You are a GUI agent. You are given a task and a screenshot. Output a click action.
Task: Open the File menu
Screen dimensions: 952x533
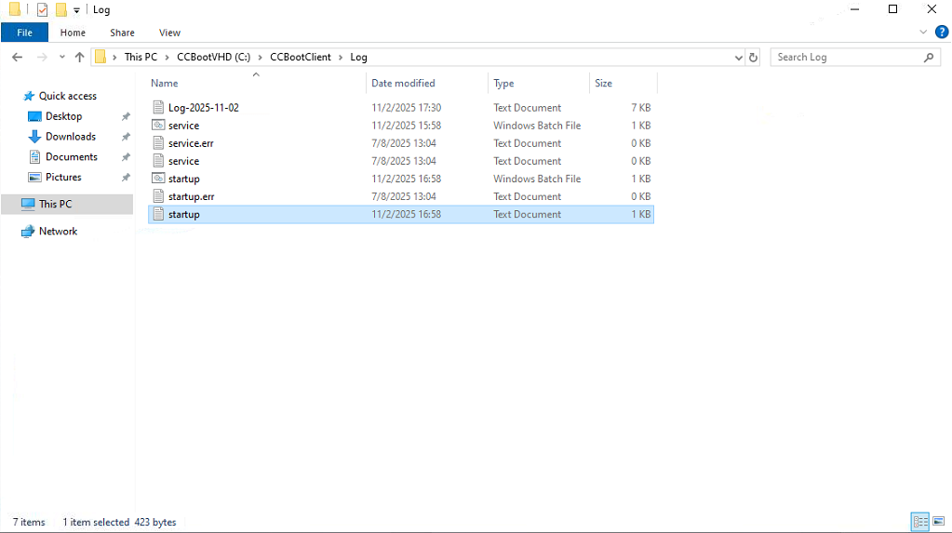(25, 33)
